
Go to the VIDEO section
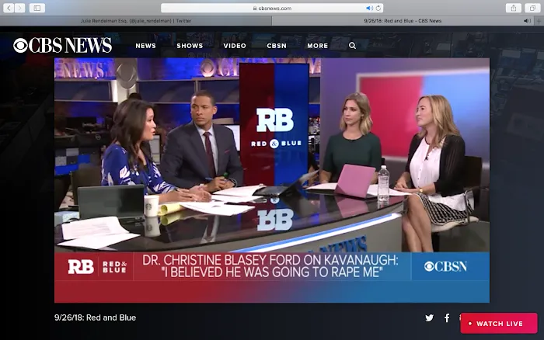tap(235, 46)
